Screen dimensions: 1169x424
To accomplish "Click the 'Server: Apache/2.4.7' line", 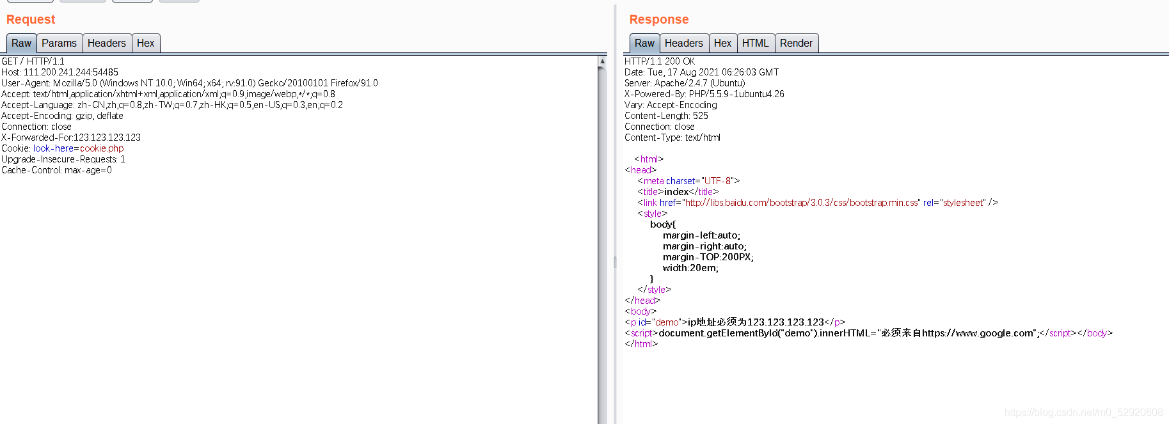I will 685,83.
